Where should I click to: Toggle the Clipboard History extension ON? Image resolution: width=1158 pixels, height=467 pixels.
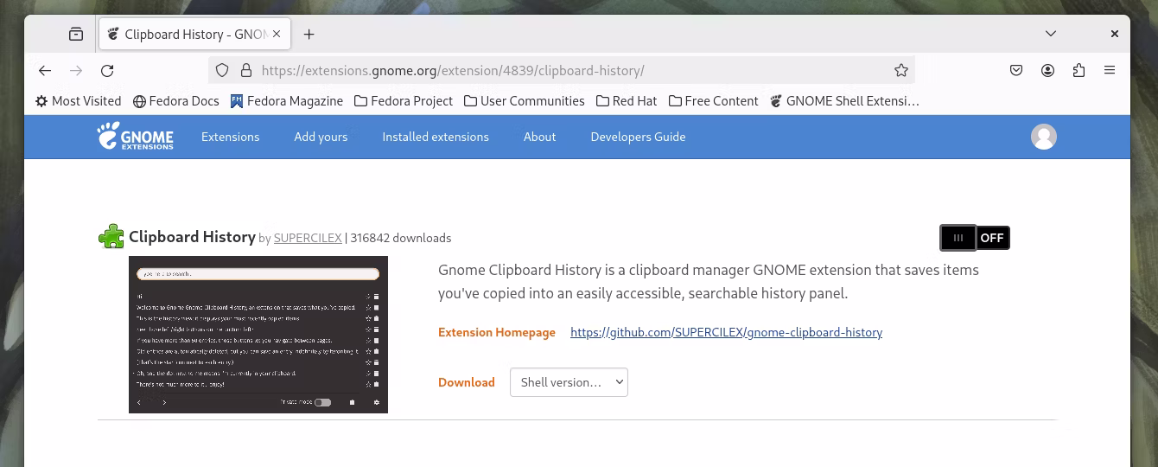975,238
